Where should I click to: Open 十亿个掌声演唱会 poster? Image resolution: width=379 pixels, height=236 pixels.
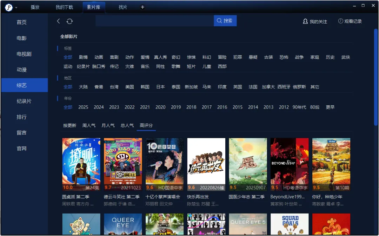pos(165,164)
